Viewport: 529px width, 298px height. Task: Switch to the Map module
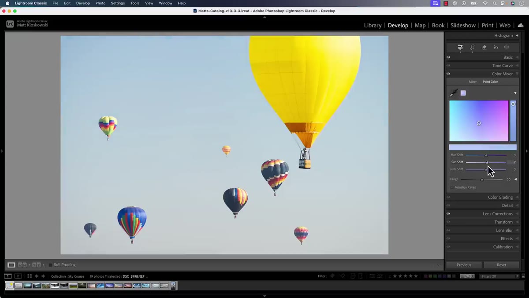420,26
